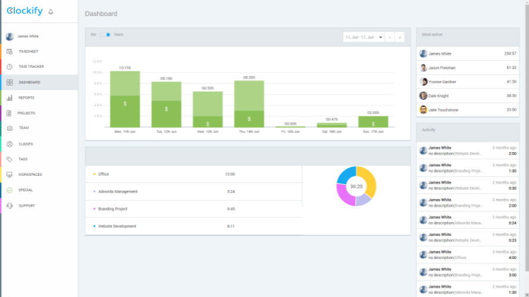529x297 pixels.
Task: Click the notification bell icon
Action: point(51,12)
